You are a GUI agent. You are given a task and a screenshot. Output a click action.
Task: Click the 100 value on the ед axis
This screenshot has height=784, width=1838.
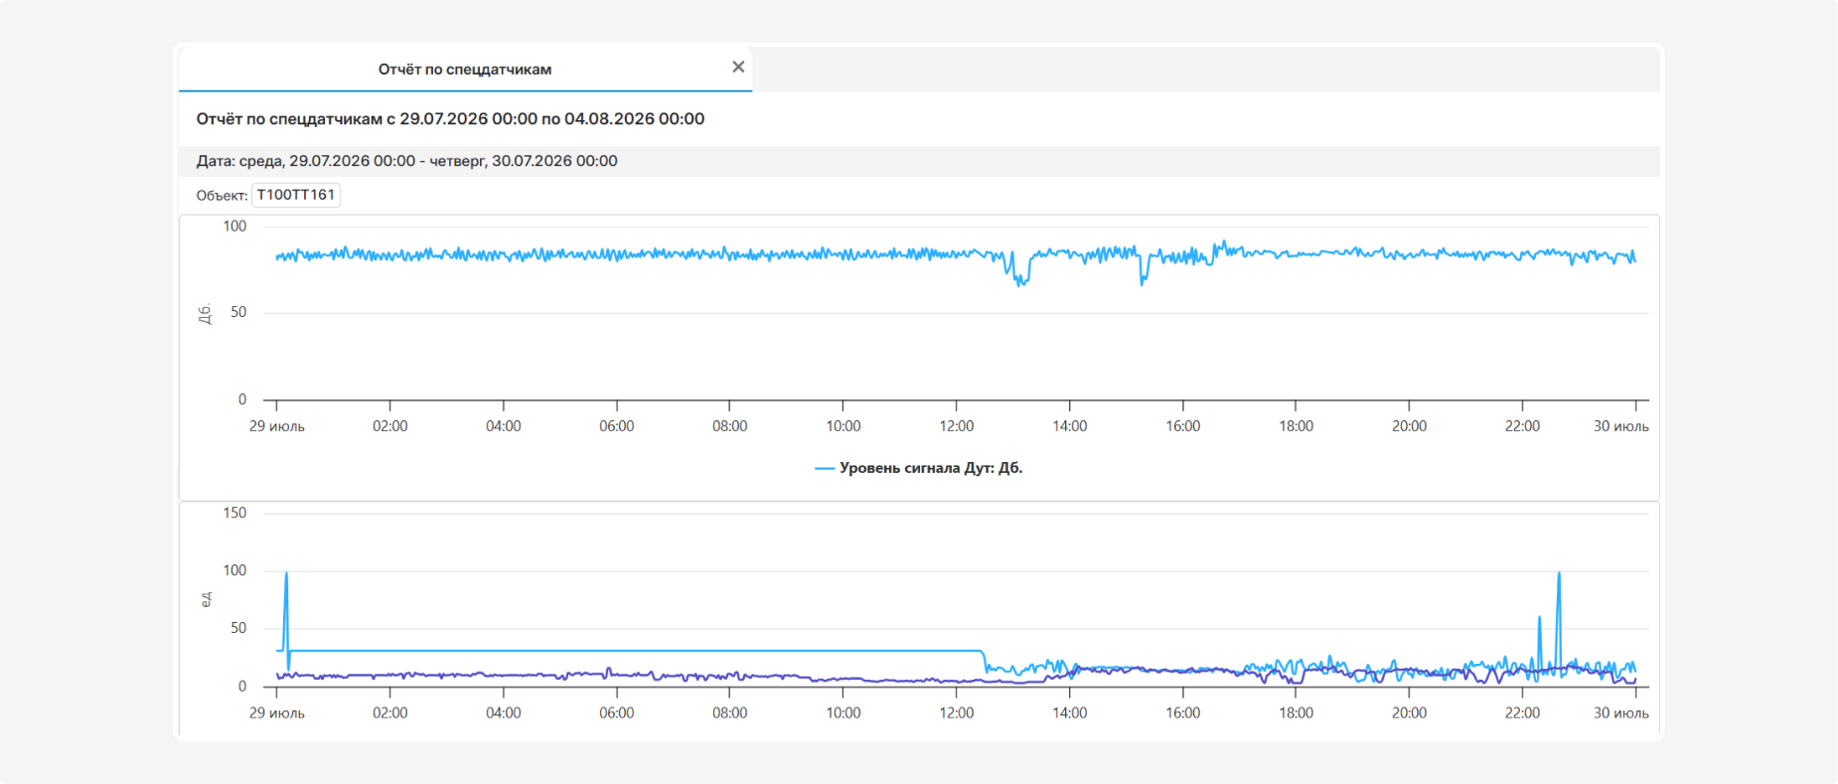click(x=234, y=570)
